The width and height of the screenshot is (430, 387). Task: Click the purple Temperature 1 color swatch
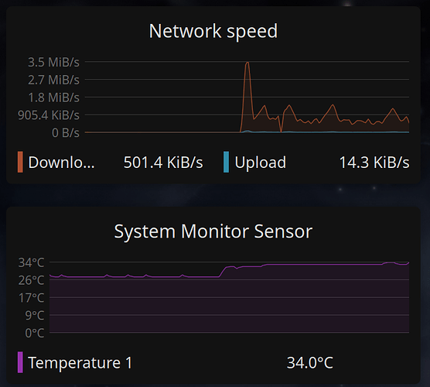[20, 362]
